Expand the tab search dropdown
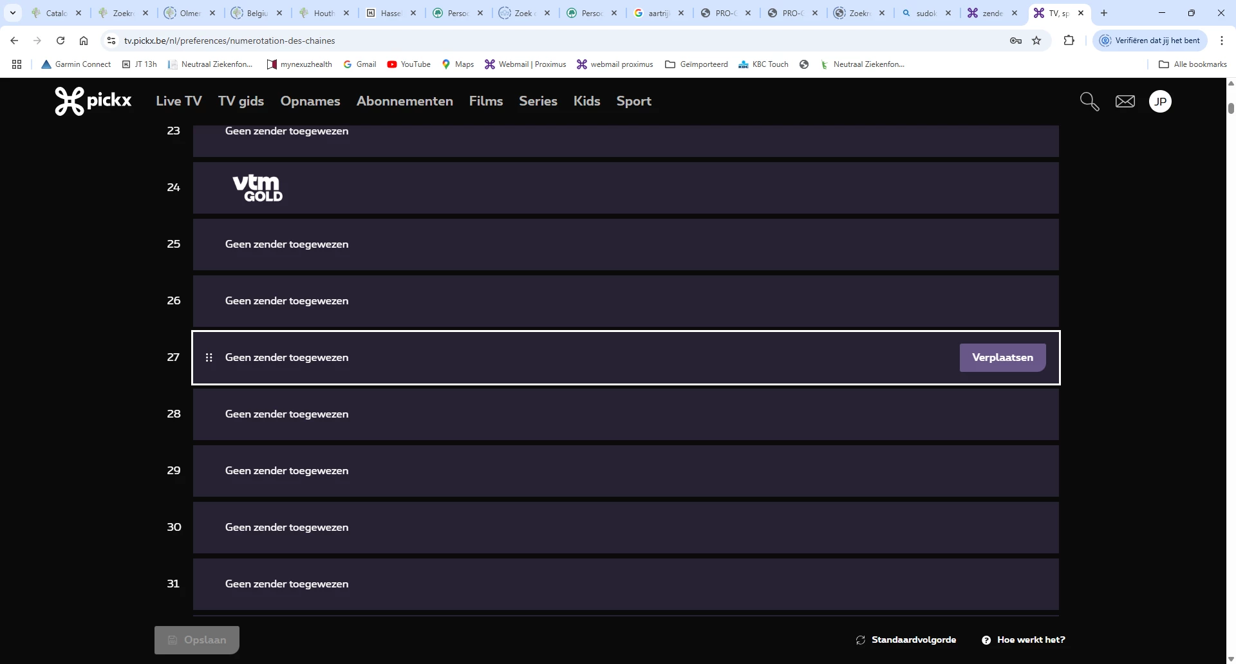 click(12, 13)
